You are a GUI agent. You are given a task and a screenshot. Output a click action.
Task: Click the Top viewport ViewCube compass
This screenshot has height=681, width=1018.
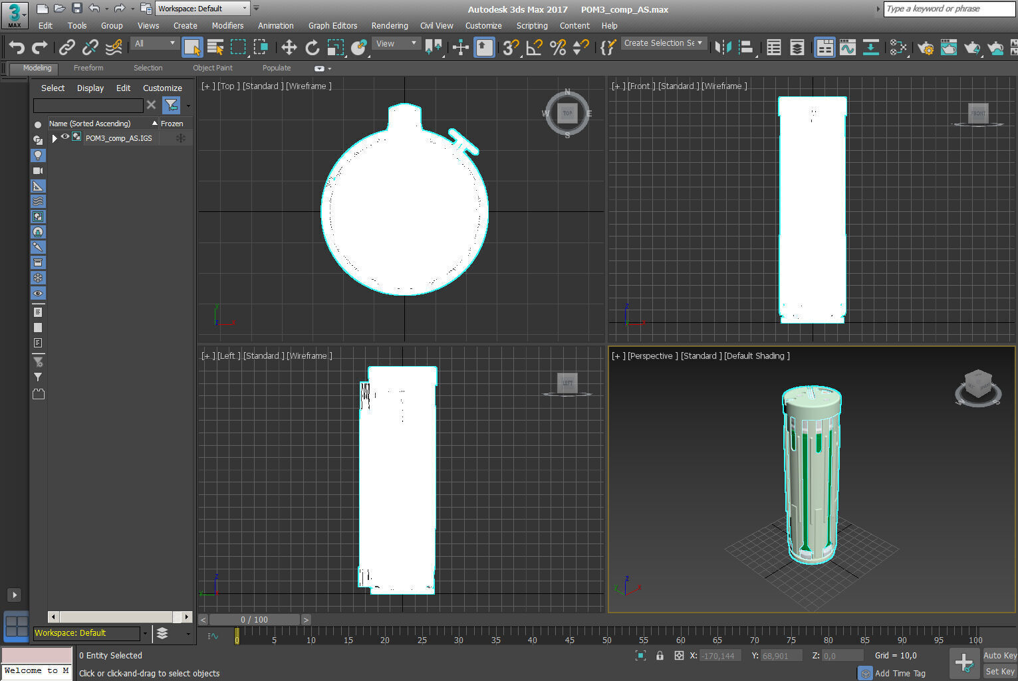[x=567, y=114]
